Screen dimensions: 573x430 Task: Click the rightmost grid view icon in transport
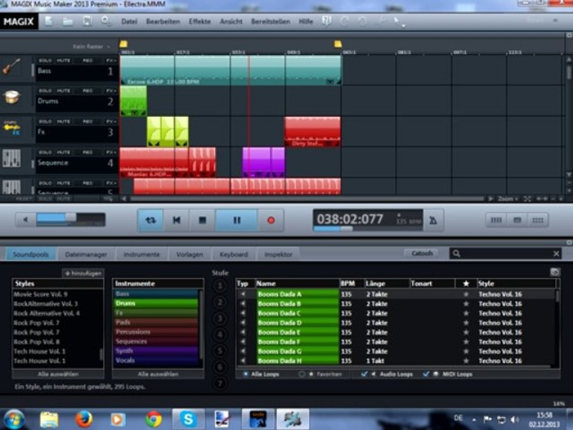[x=538, y=220]
